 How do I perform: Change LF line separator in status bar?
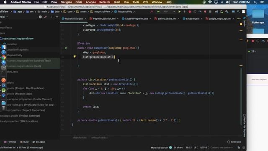(x=196, y=147)
